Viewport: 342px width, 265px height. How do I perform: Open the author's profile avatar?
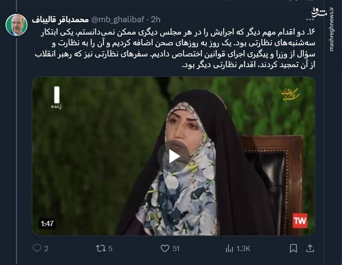pyautogui.click(x=16, y=25)
